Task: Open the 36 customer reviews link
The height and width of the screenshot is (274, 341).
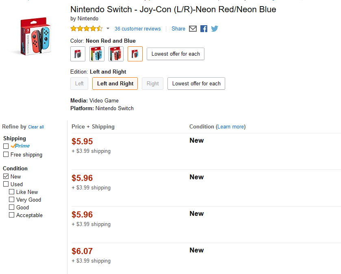Action: point(137,29)
